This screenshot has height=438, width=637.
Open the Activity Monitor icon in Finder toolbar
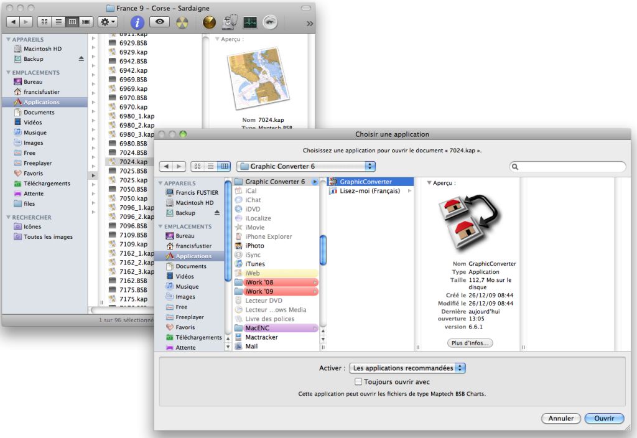click(250, 22)
